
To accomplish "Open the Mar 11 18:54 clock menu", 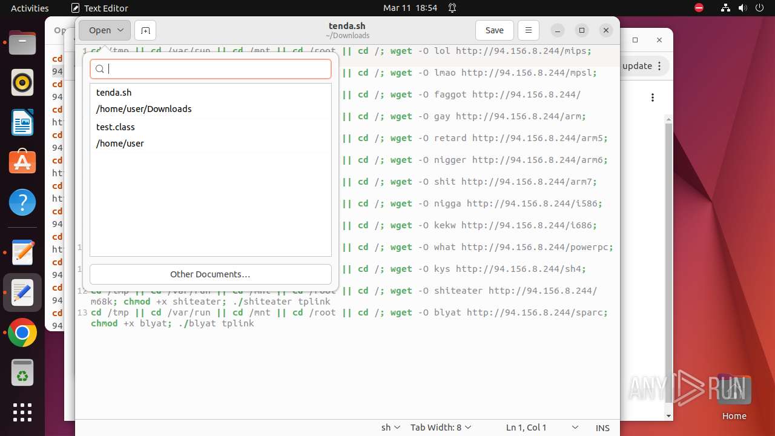I will [x=410, y=8].
